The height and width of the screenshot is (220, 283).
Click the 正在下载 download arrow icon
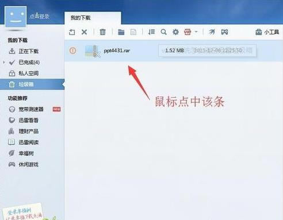pyautogui.click(x=12, y=51)
